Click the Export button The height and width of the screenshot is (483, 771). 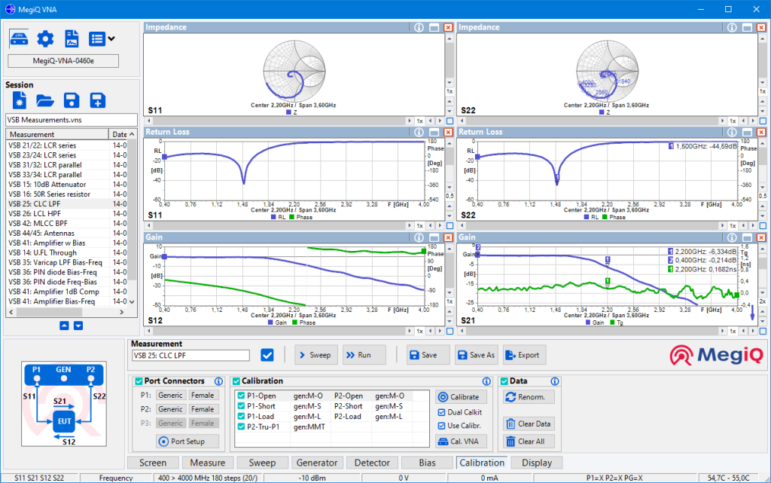coord(523,355)
